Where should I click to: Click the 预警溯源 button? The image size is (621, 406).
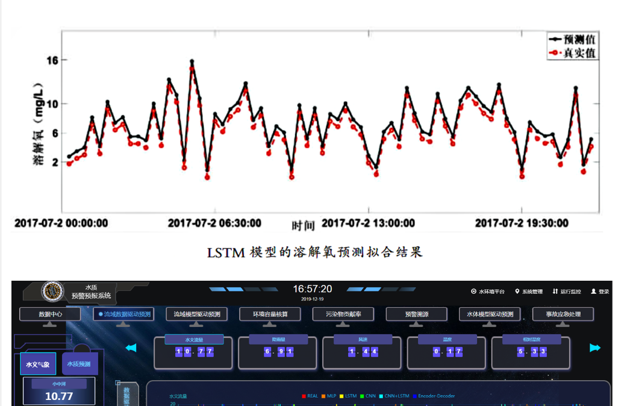(416, 314)
